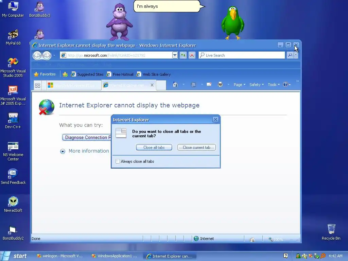Click the red Stop loading icon
The width and height of the screenshot is (348, 261).
coord(192,55)
